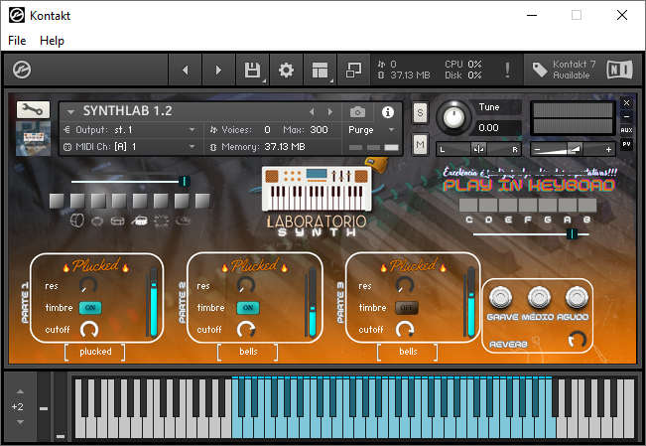Click the snare drum icon with sticks

pyautogui.click(x=139, y=222)
